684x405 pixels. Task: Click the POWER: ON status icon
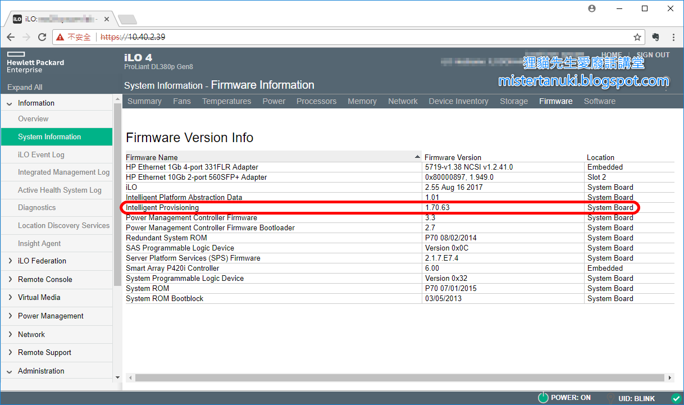pos(543,398)
